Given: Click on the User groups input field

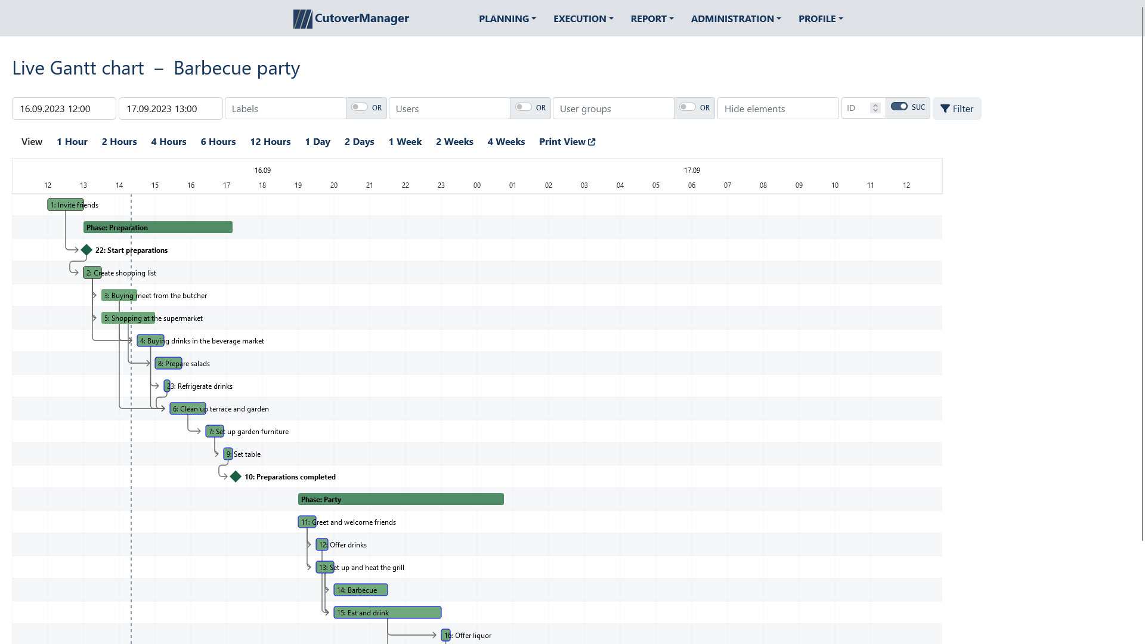Looking at the screenshot, I should pyautogui.click(x=614, y=109).
